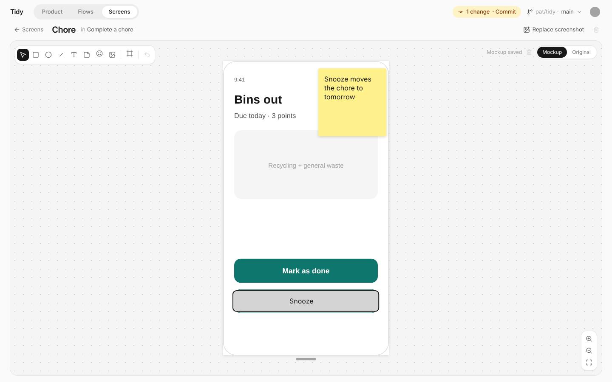Select the gray Snooze rectangle shape
Screen dimensions: 612x382
(306, 301)
